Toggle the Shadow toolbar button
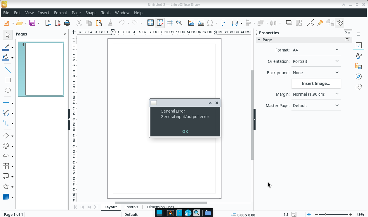 (x=289, y=23)
